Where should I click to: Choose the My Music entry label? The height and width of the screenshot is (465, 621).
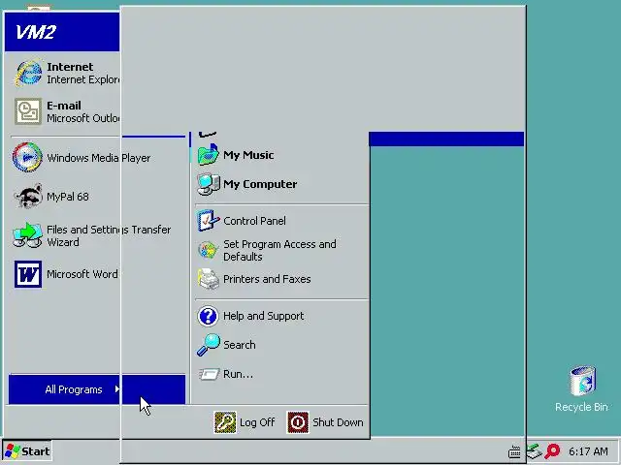248,155
